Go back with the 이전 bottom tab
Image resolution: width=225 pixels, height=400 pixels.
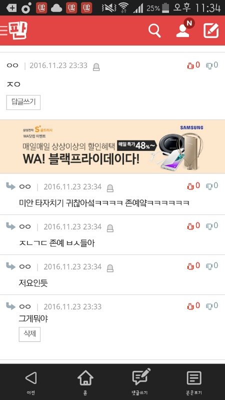click(31, 381)
